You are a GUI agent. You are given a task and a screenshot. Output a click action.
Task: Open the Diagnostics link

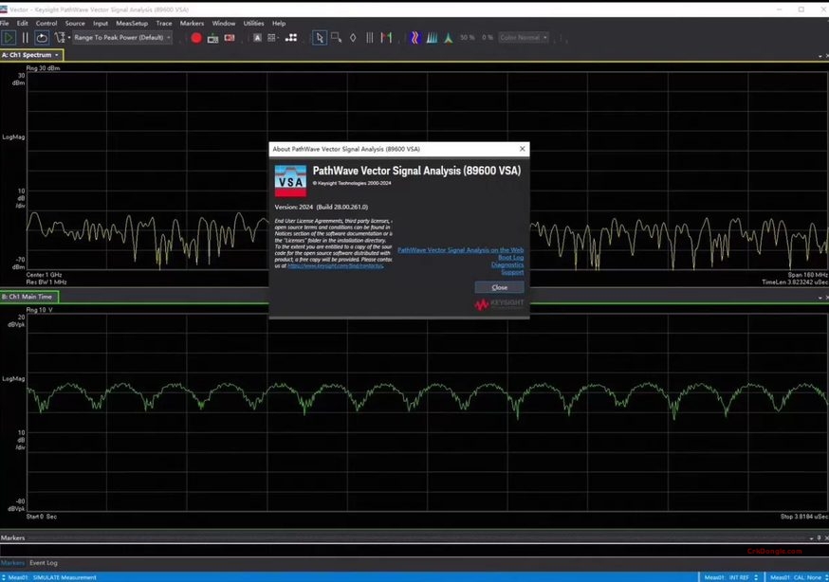tap(507, 264)
